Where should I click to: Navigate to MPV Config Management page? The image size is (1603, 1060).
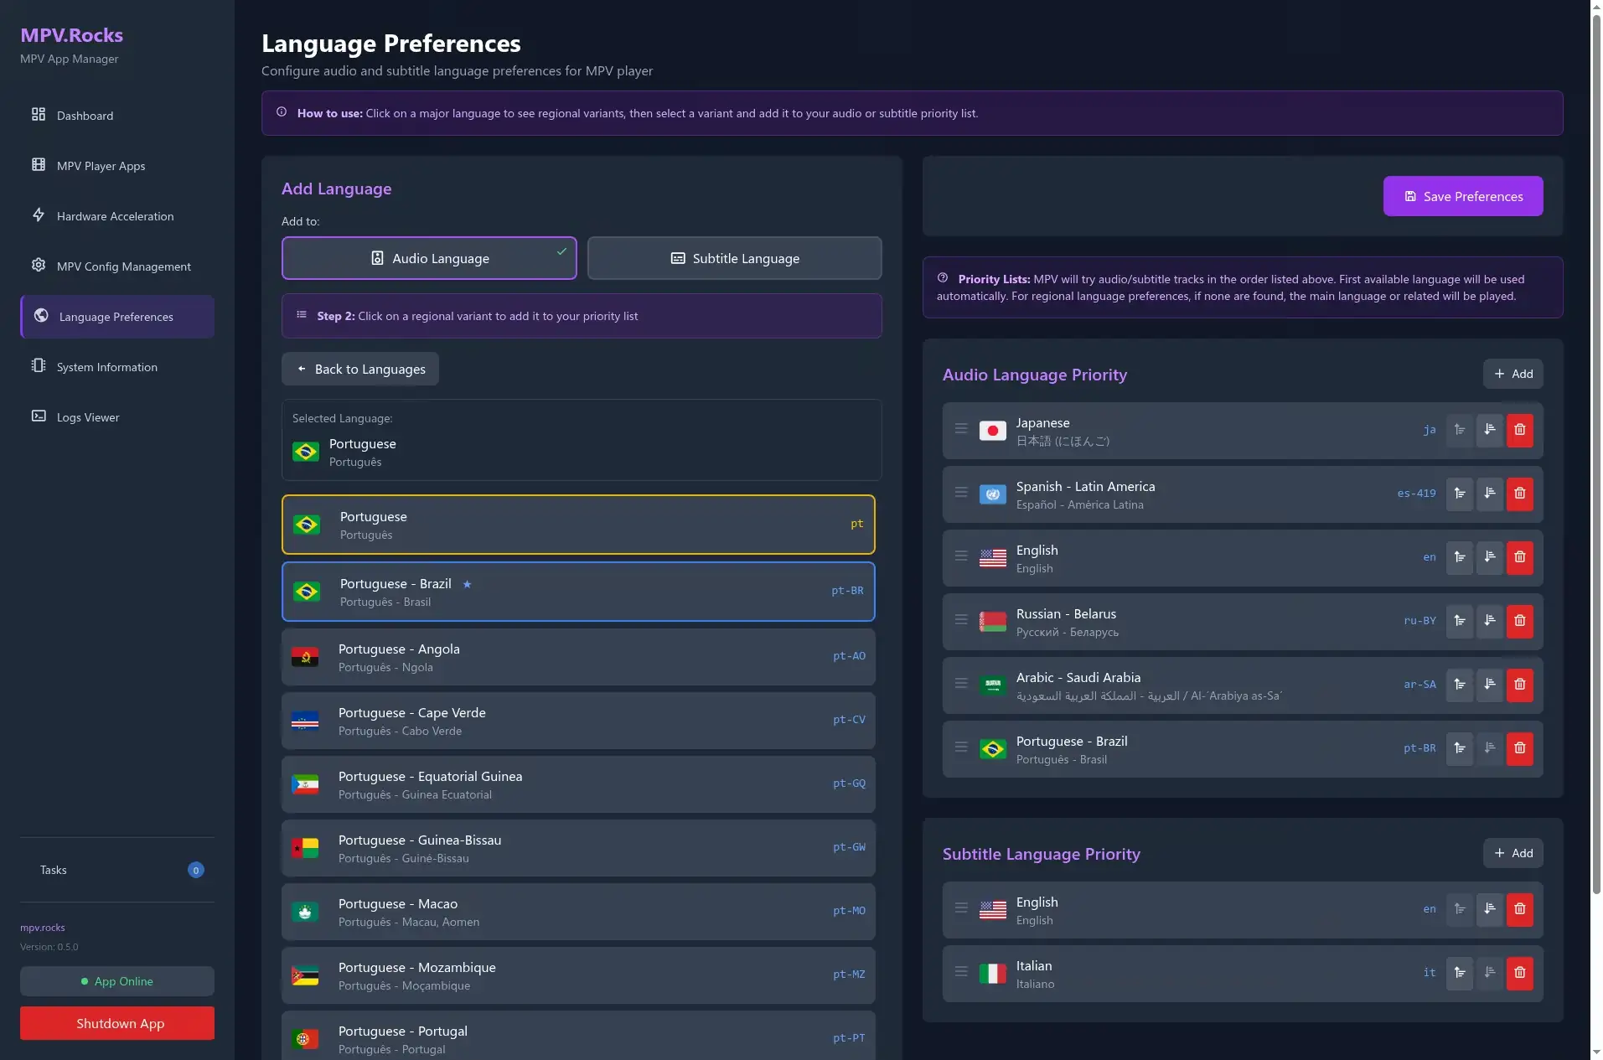pos(123,266)
